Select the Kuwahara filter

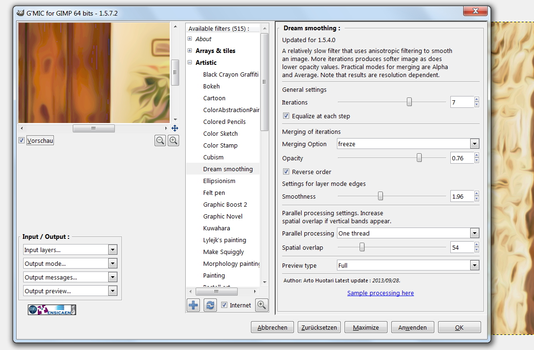tap(216, 228)
